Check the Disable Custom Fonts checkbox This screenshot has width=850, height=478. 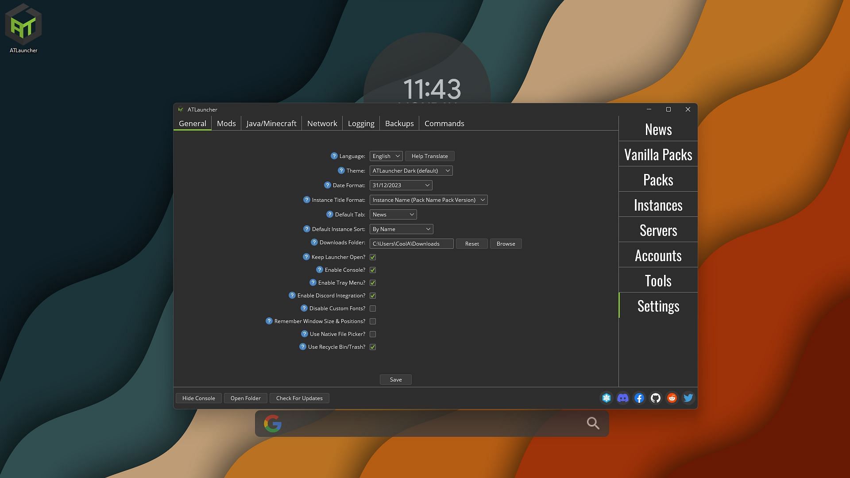click(x=373, y=308)
